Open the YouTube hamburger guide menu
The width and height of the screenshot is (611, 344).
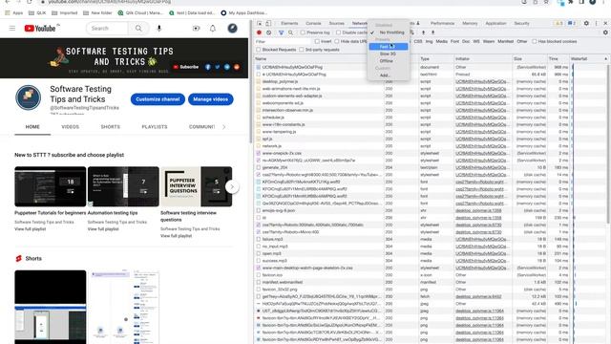(x=12, y=29)
